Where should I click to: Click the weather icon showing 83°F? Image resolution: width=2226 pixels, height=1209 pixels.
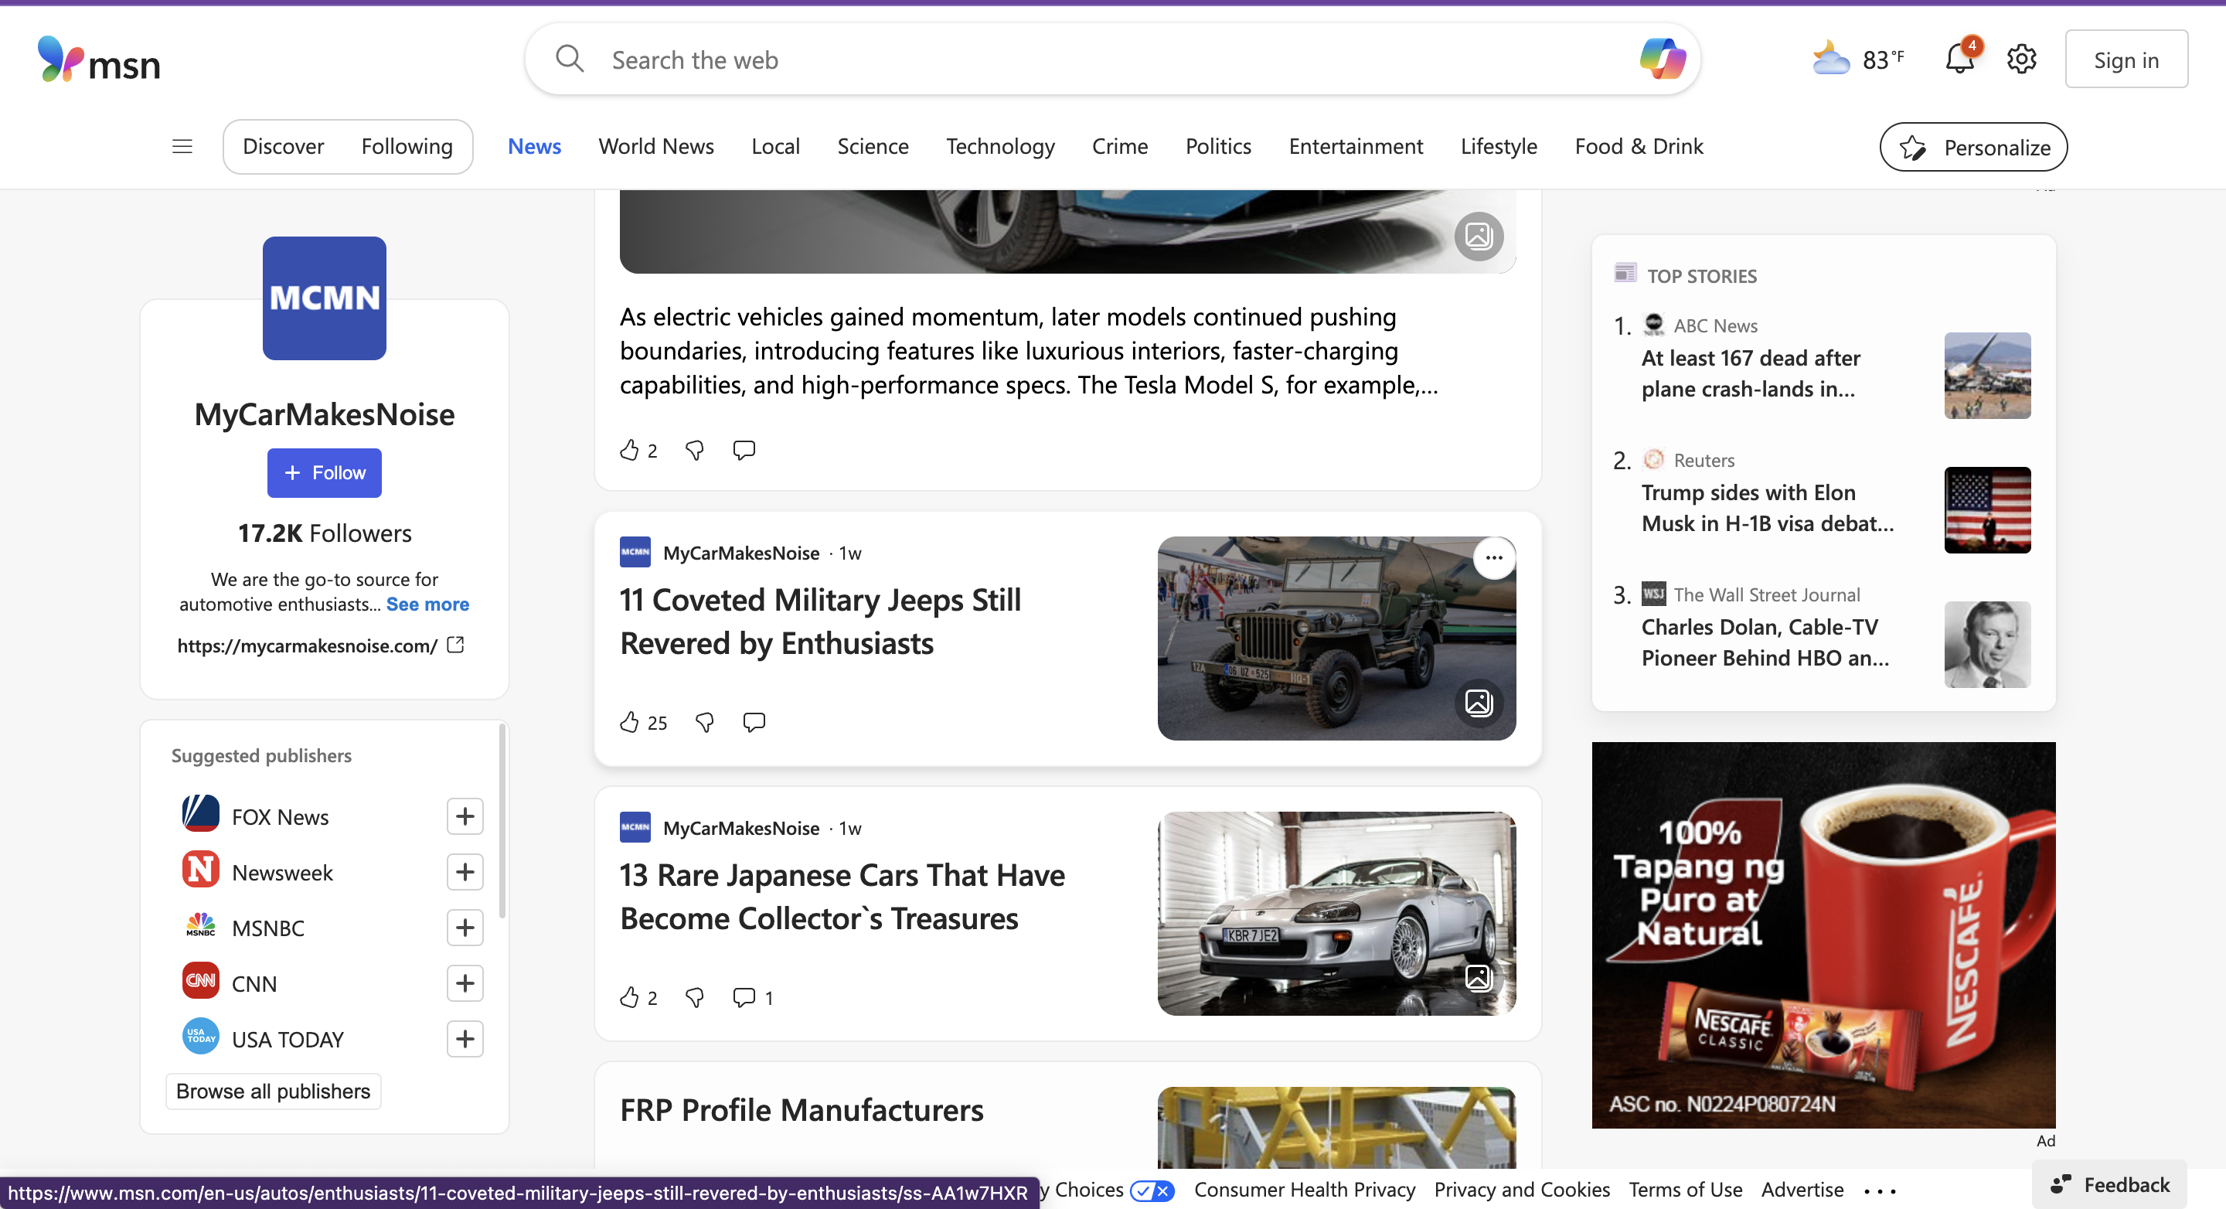[x=1831, y=59]
